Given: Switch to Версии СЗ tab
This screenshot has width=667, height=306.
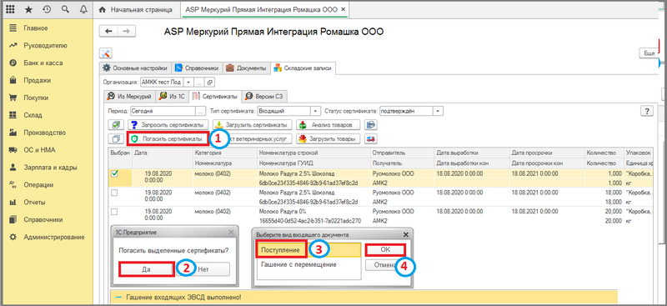Looking at the screenshot, I should (264, 97).
